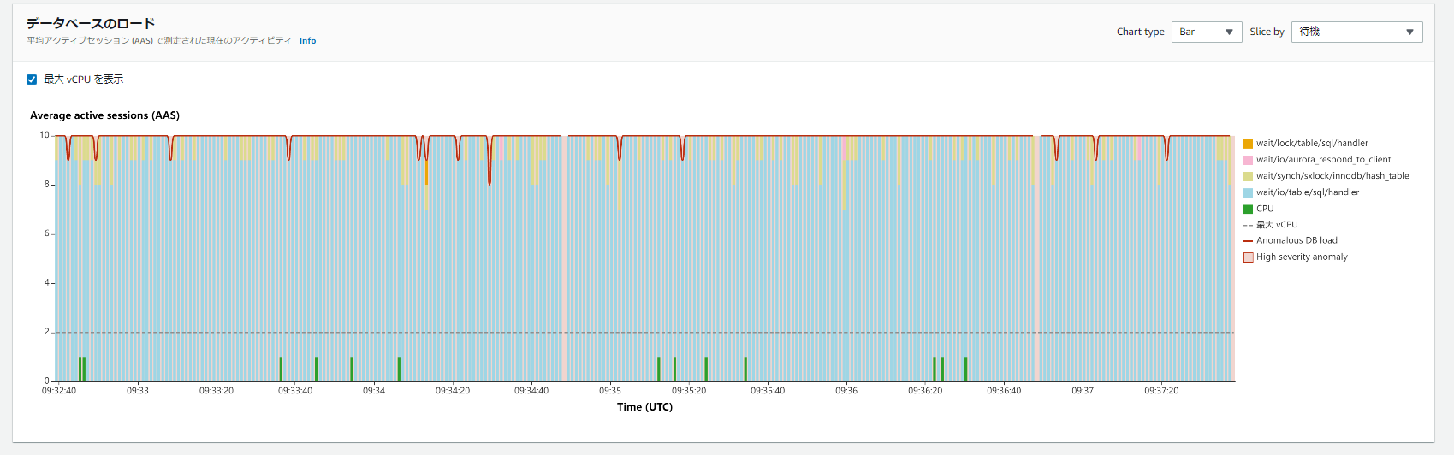Click the light blue wait/io/table/sql/handler swatch

(x=1248, y=192)
